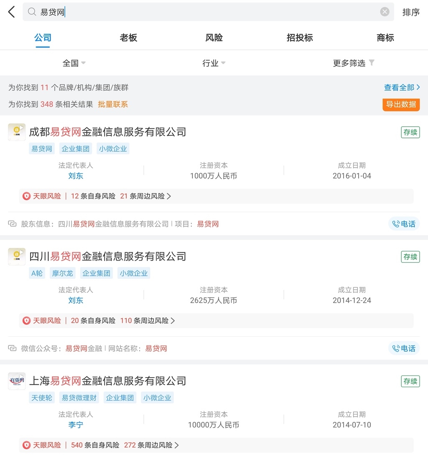428x457 pixels.
Task: Expand the 全国 region filter
Action: tap(74, 63)
